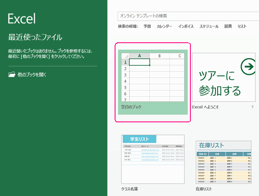This screenshot has height=196, width=259.
Task: Select the インボイス search suggestion
Action: (x=186, y=26)
